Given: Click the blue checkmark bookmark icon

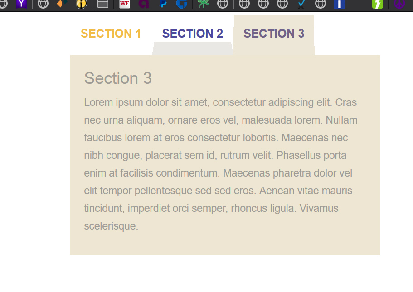Looking at the screenshot, I should pos(301,4).
